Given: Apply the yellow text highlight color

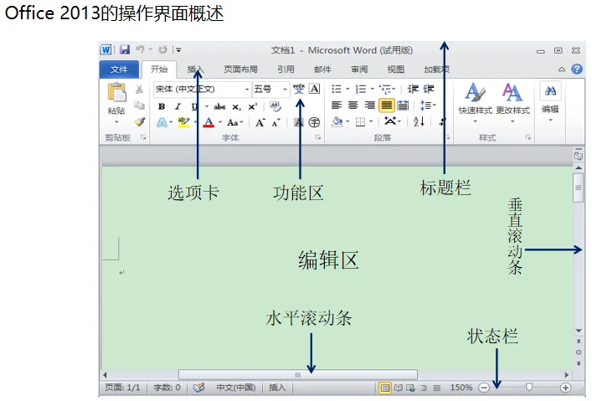Looking at the screenshot, I should pyautogui.click(x=183, y=122).
